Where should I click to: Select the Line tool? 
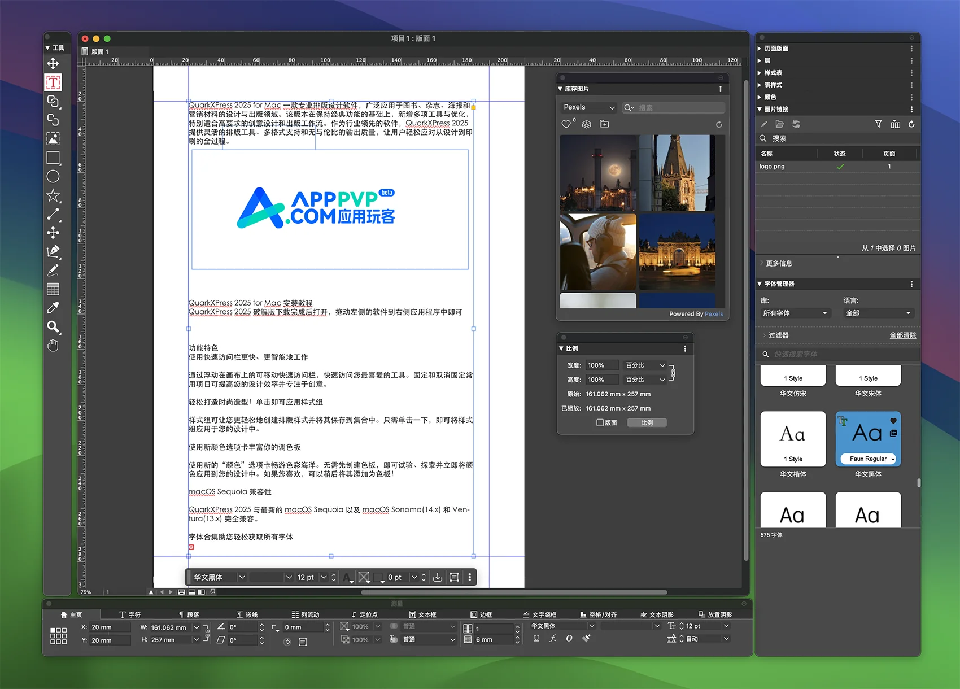53,214
